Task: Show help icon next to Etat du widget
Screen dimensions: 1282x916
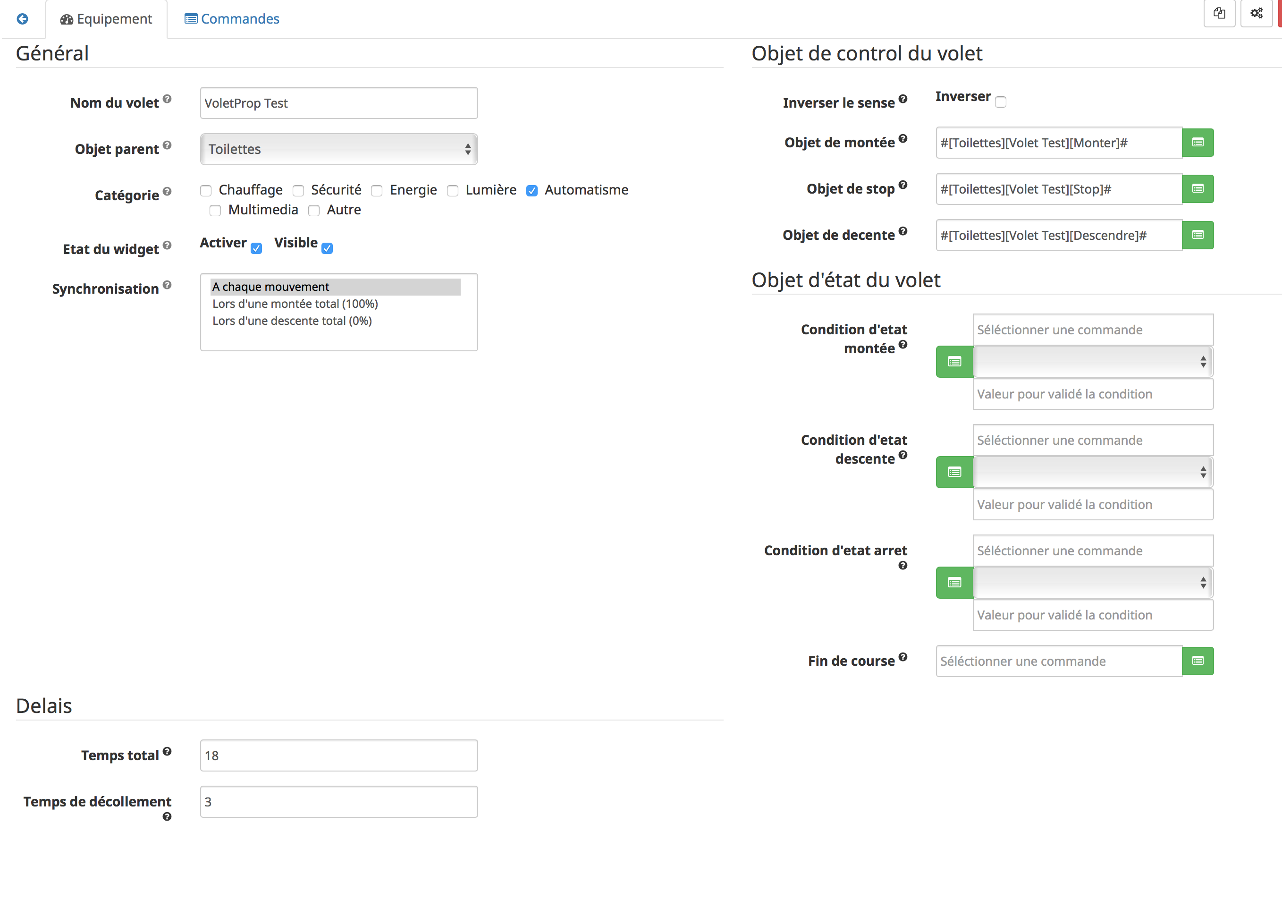Action: tap(167, 246)
